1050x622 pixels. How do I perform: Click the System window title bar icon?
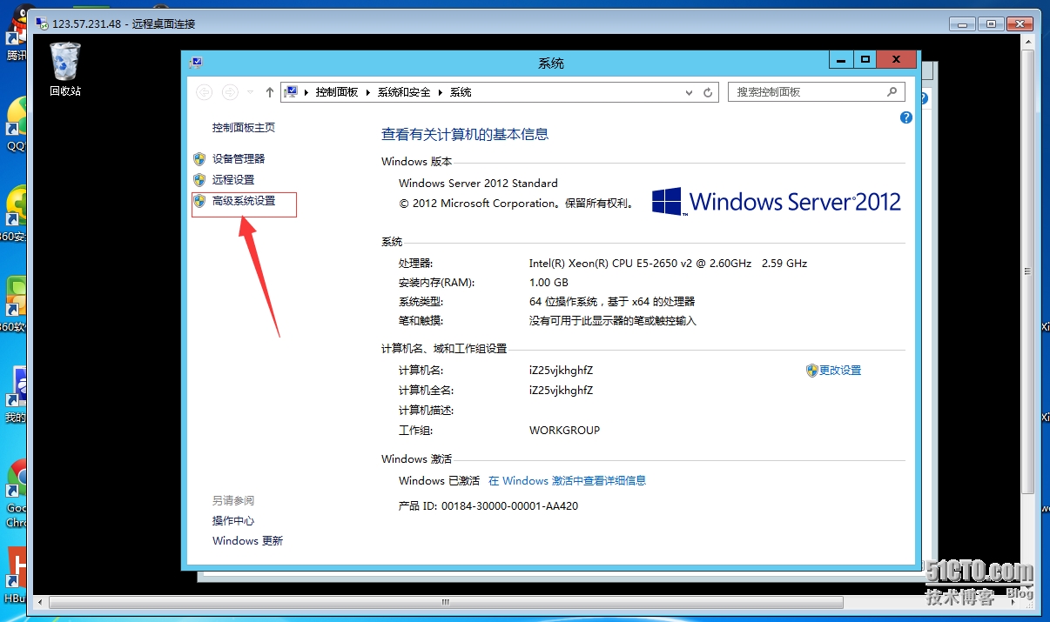[196, 63]
